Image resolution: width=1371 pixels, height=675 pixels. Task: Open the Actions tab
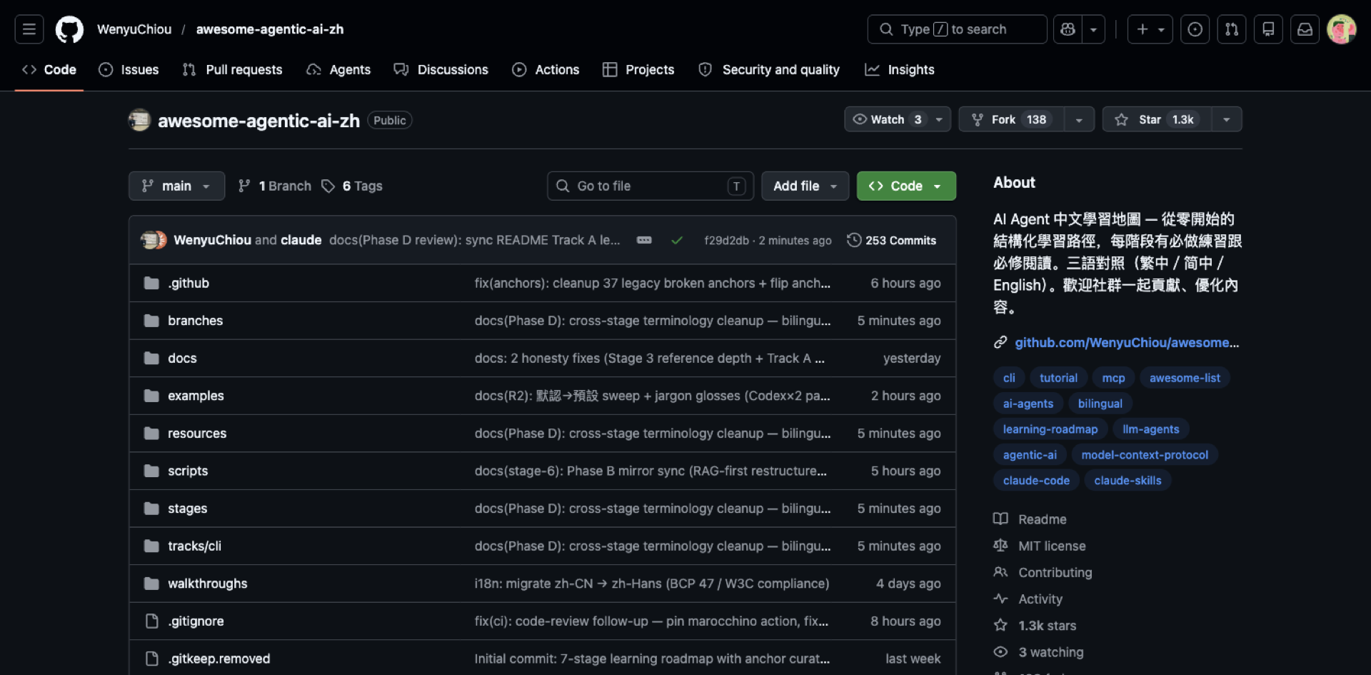[546, 69]
